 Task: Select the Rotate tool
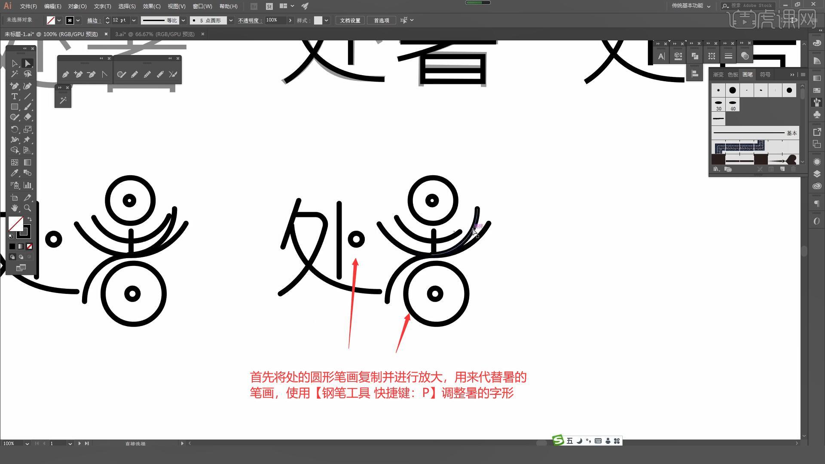(15, 129)
